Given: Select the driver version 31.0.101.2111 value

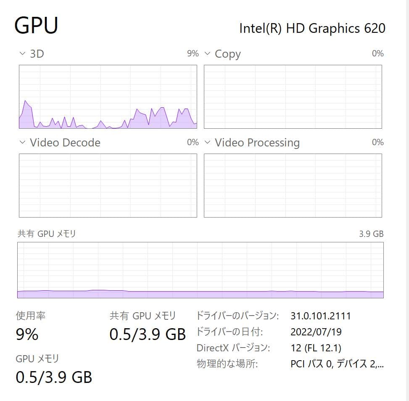Looking at the screenshot, I should point(321,316).
